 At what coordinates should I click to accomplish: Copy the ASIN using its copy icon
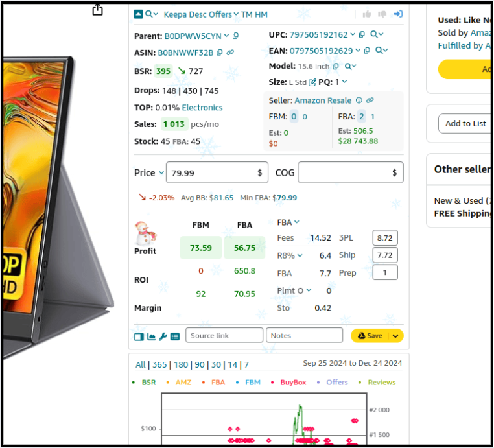click(x=220, y=53)
